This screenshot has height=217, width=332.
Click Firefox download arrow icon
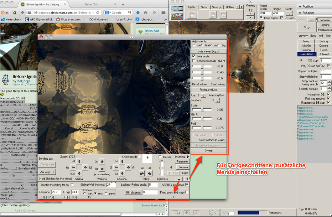(x=138, y=13)
